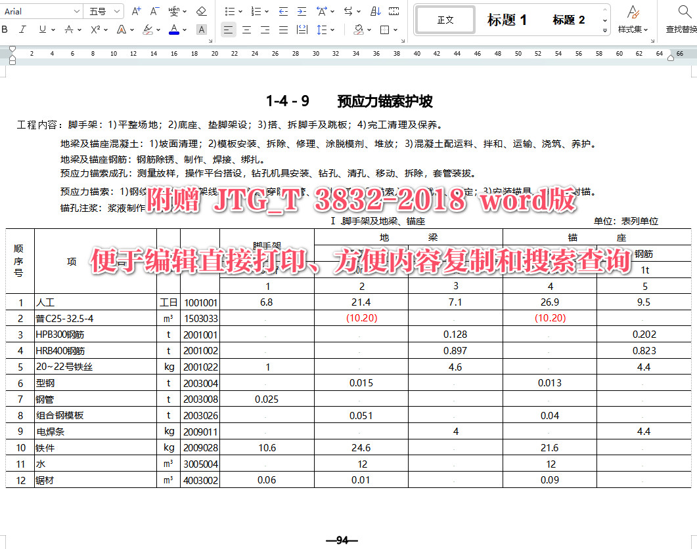Decrease the font size
This screenshot has height=549, width=697.
click(x=154, y=10)
